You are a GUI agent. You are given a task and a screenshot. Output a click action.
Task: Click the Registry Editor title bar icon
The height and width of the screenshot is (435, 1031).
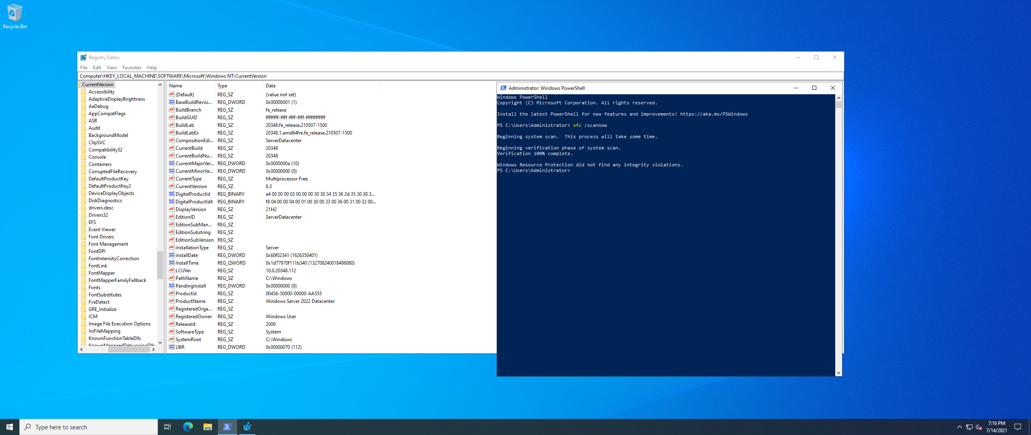point(83,58)
